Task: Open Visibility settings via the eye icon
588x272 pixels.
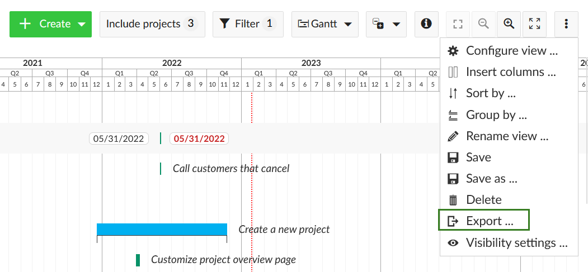Action: [453, 243]
